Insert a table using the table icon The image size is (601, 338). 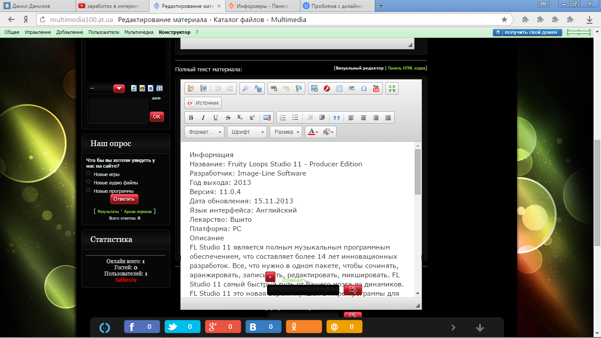[339, 88]
